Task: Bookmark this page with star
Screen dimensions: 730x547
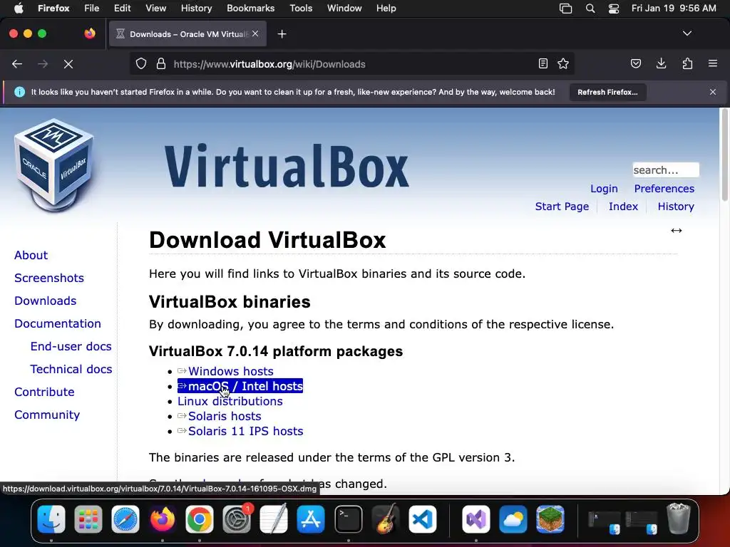Action: tap(563, 63)
